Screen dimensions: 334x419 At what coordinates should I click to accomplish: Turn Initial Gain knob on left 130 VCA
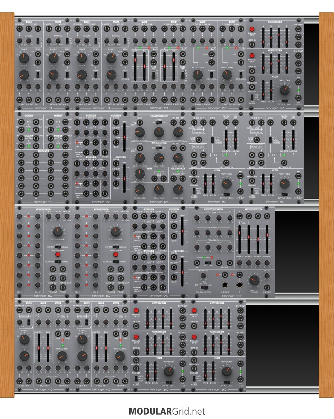tap(197, 75)
